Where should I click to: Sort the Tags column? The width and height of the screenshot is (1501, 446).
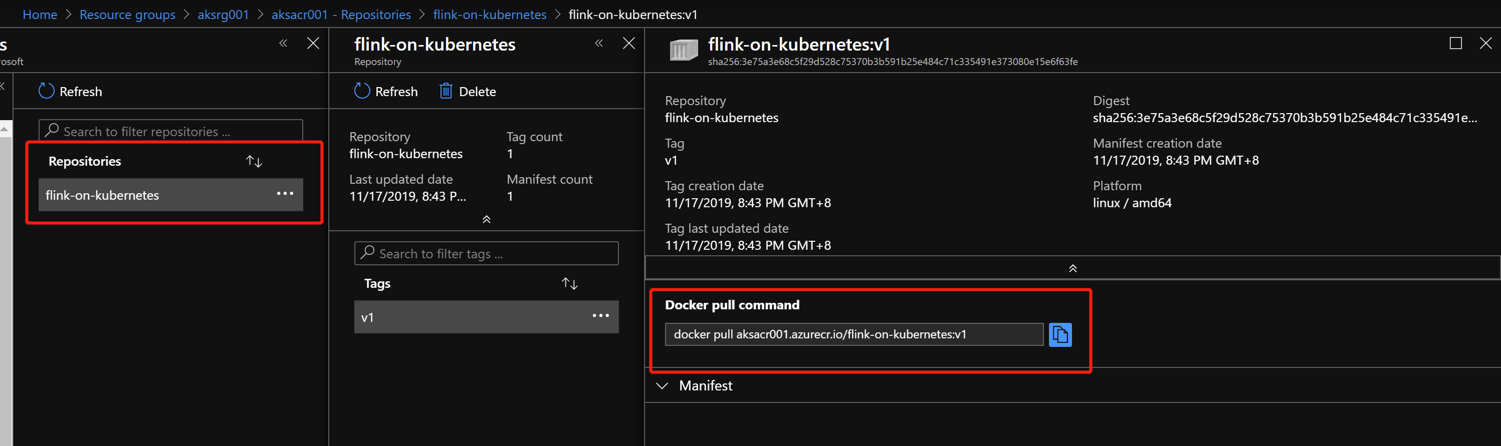(569, 283)
